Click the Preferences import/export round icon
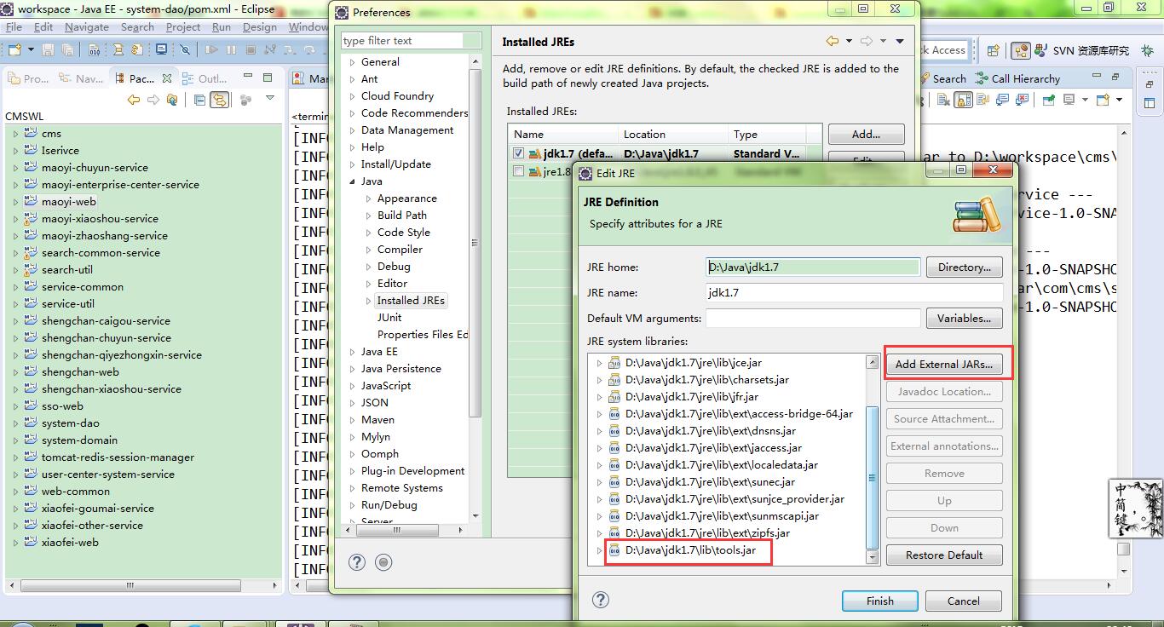Viewport: 1164px width, 627px height. coord(383,561)
